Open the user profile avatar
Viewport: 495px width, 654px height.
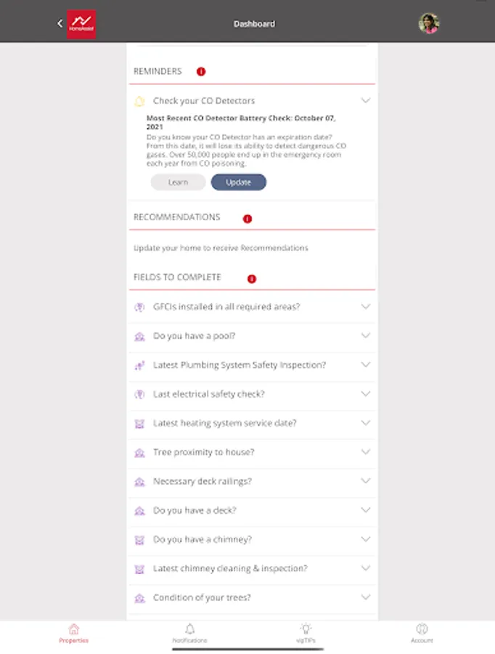428,24
